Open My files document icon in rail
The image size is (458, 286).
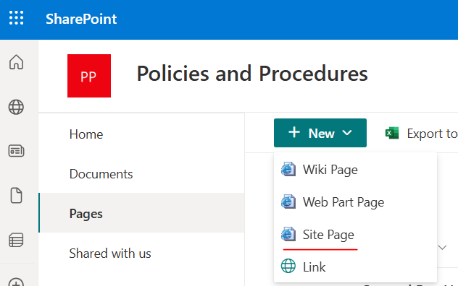coord(17,195)
